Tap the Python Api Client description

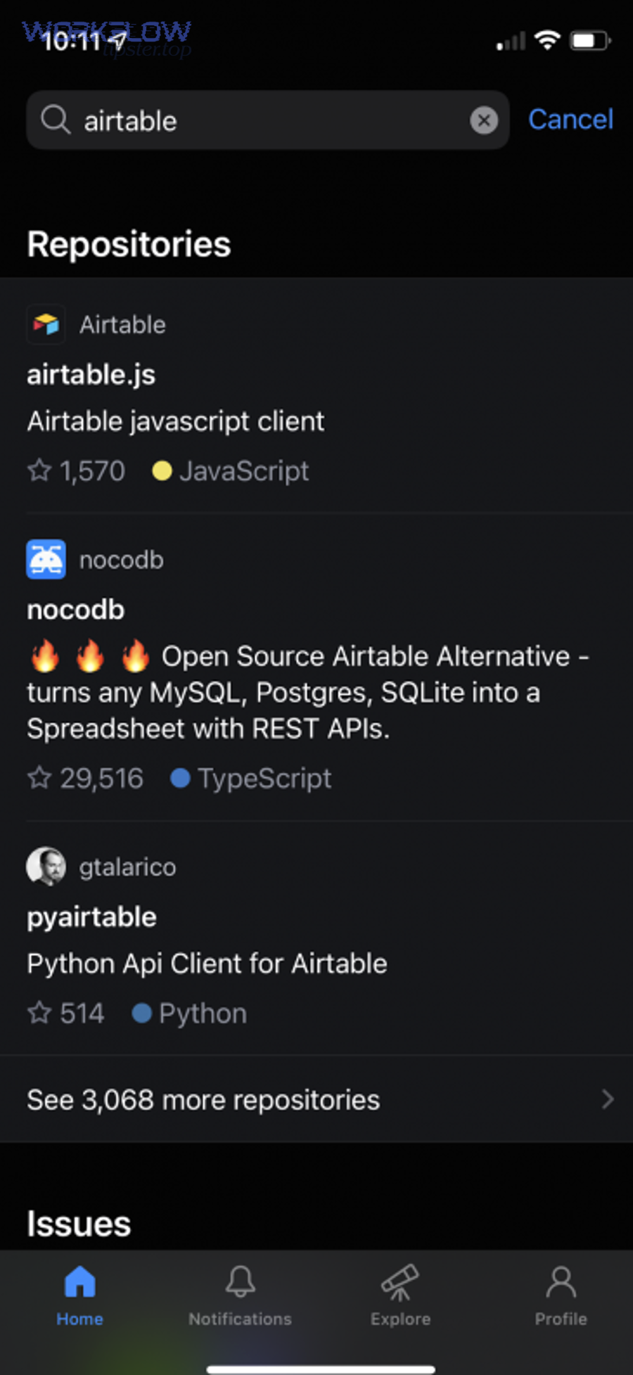click(x=207, y=964)
